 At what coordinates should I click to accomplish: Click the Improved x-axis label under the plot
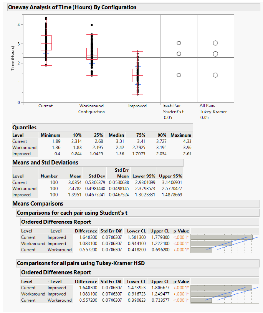tap(137, 106)
